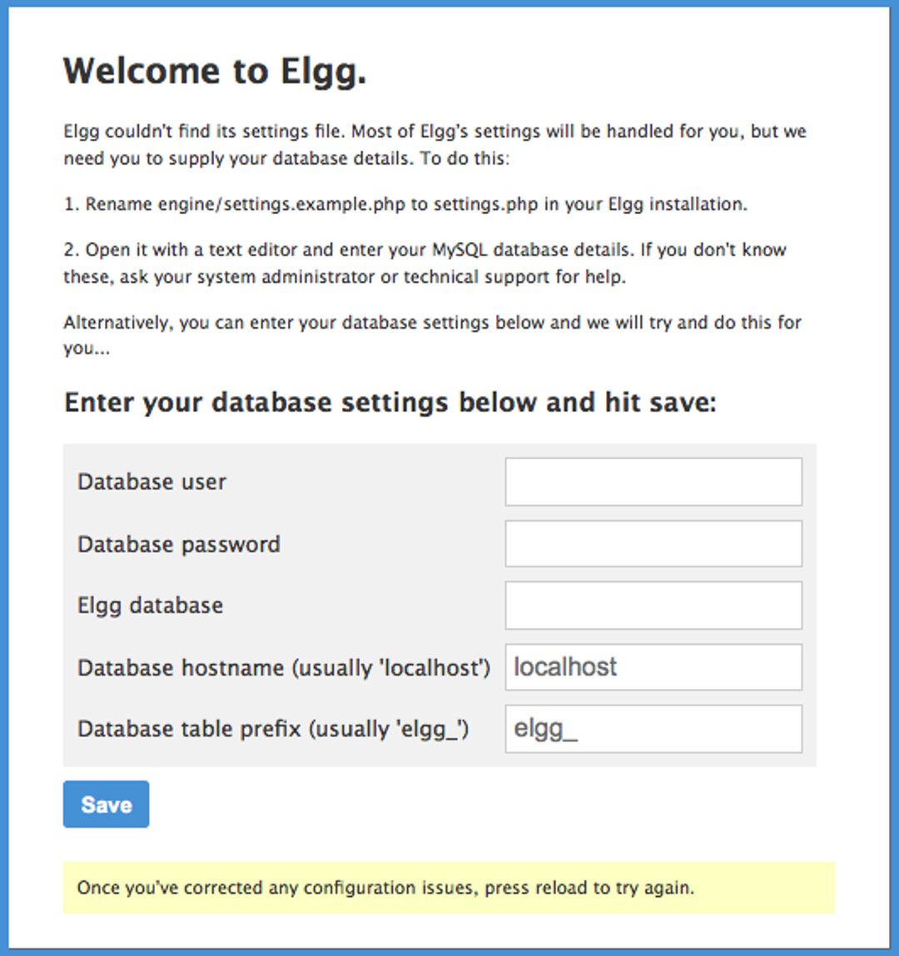Select the table prefix field showing 'elgg_'
Viewport: 899px width, 956px height.
652,727
